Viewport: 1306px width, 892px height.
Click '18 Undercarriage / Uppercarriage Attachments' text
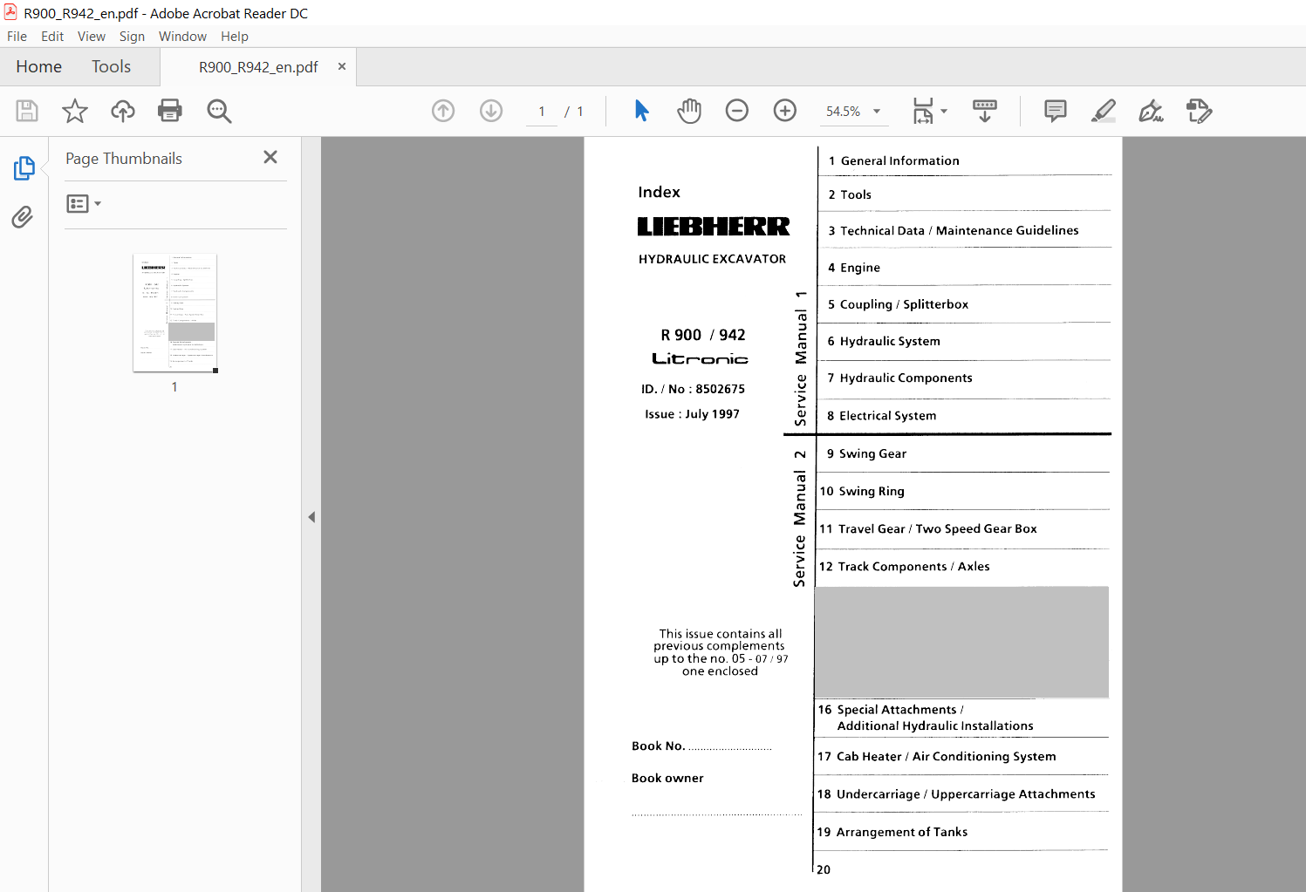click(956, 794)
